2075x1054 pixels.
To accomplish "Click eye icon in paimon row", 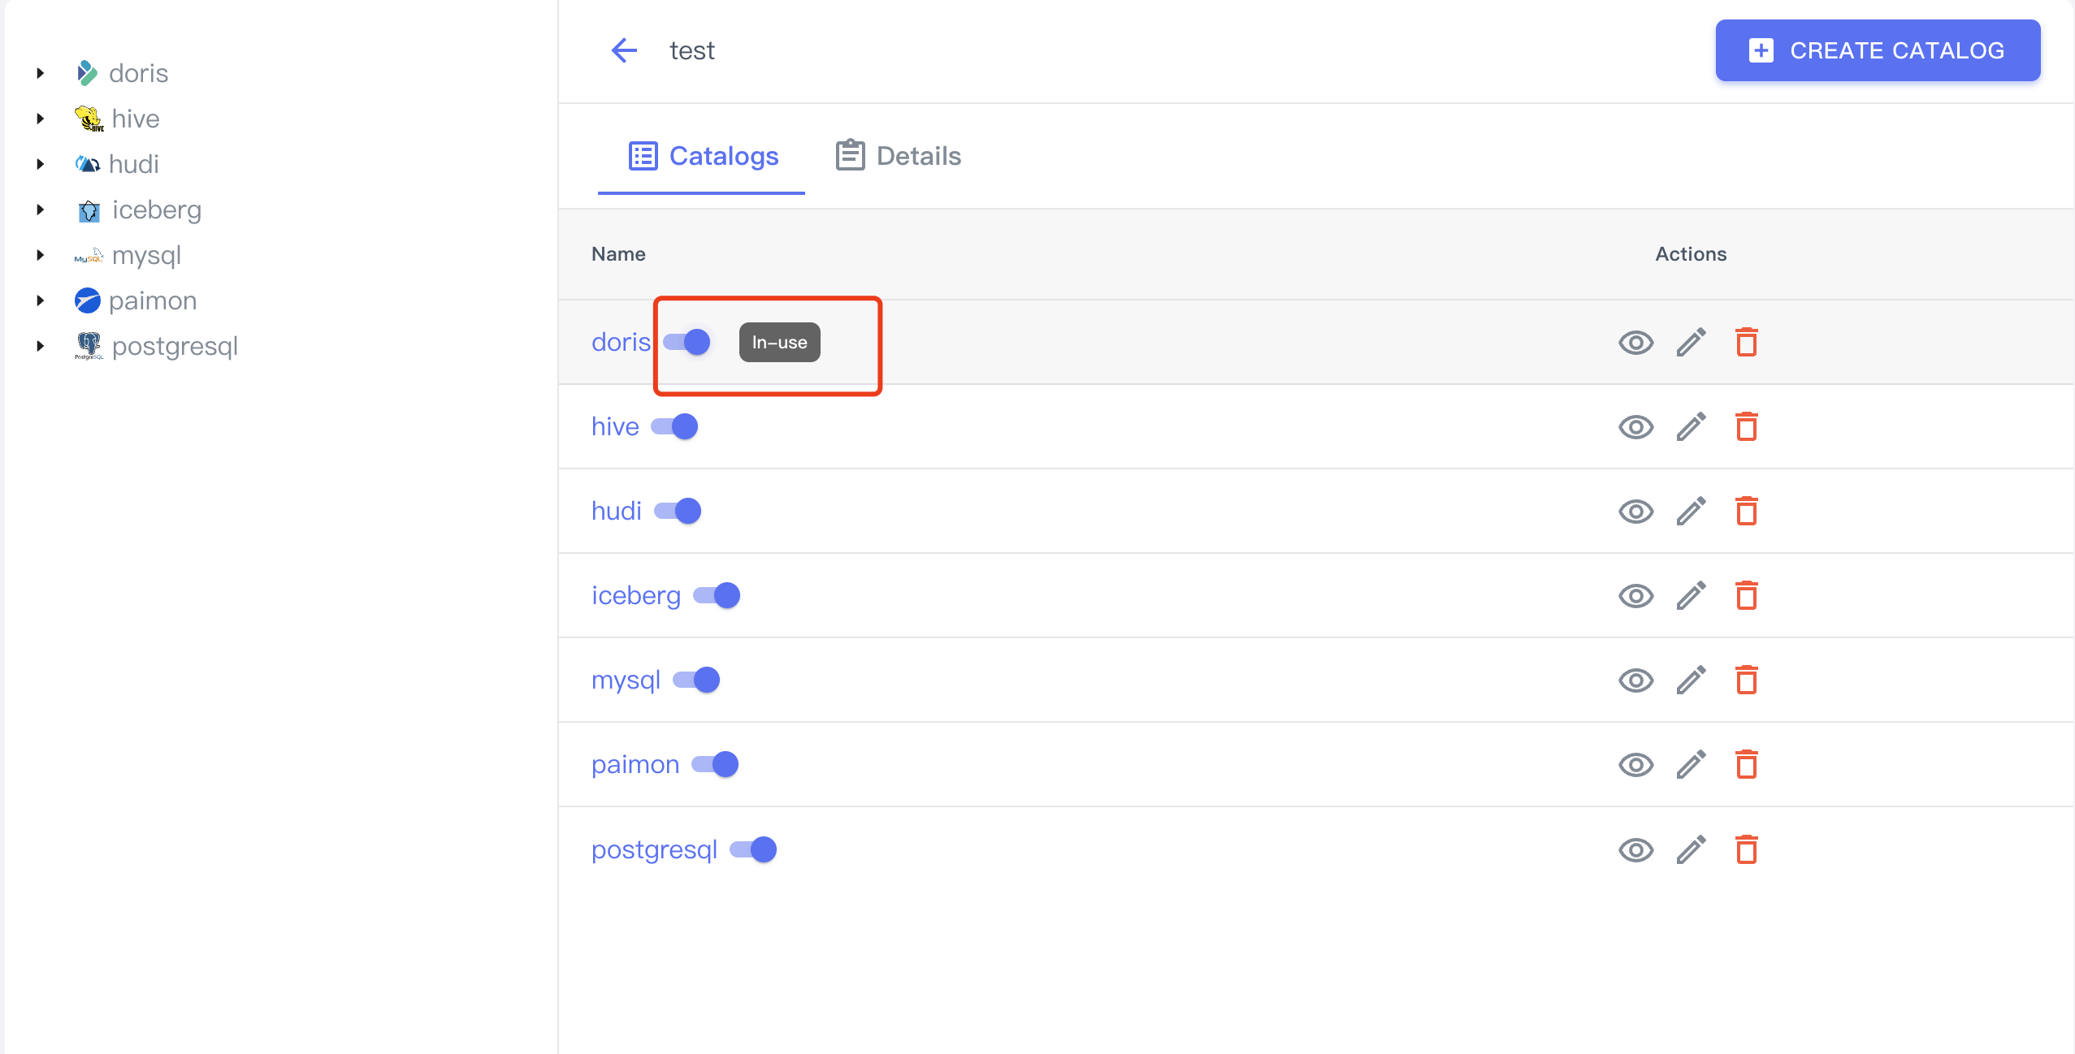I will point(1635,765).
